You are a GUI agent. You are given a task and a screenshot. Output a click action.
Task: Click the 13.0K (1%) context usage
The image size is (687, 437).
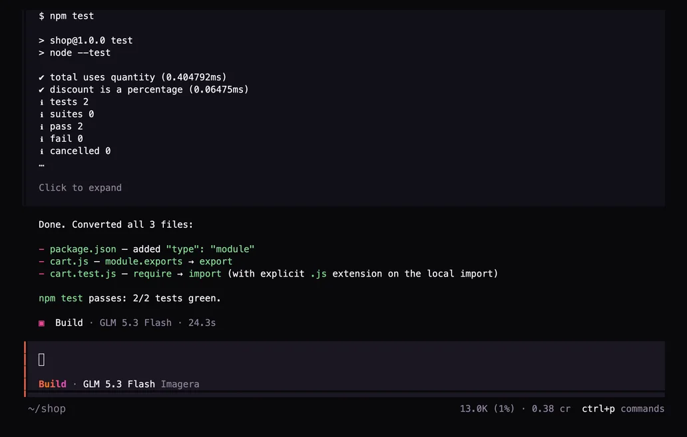point(487,408)
